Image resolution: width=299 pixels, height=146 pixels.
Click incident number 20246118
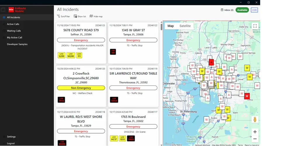[x=100, y=112]
